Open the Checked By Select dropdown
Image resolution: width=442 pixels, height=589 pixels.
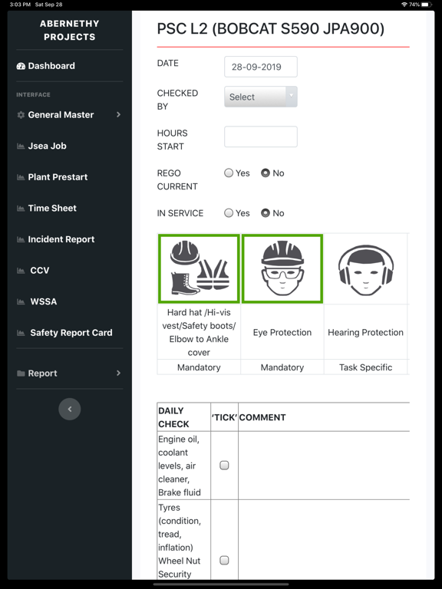pos(261,97)
